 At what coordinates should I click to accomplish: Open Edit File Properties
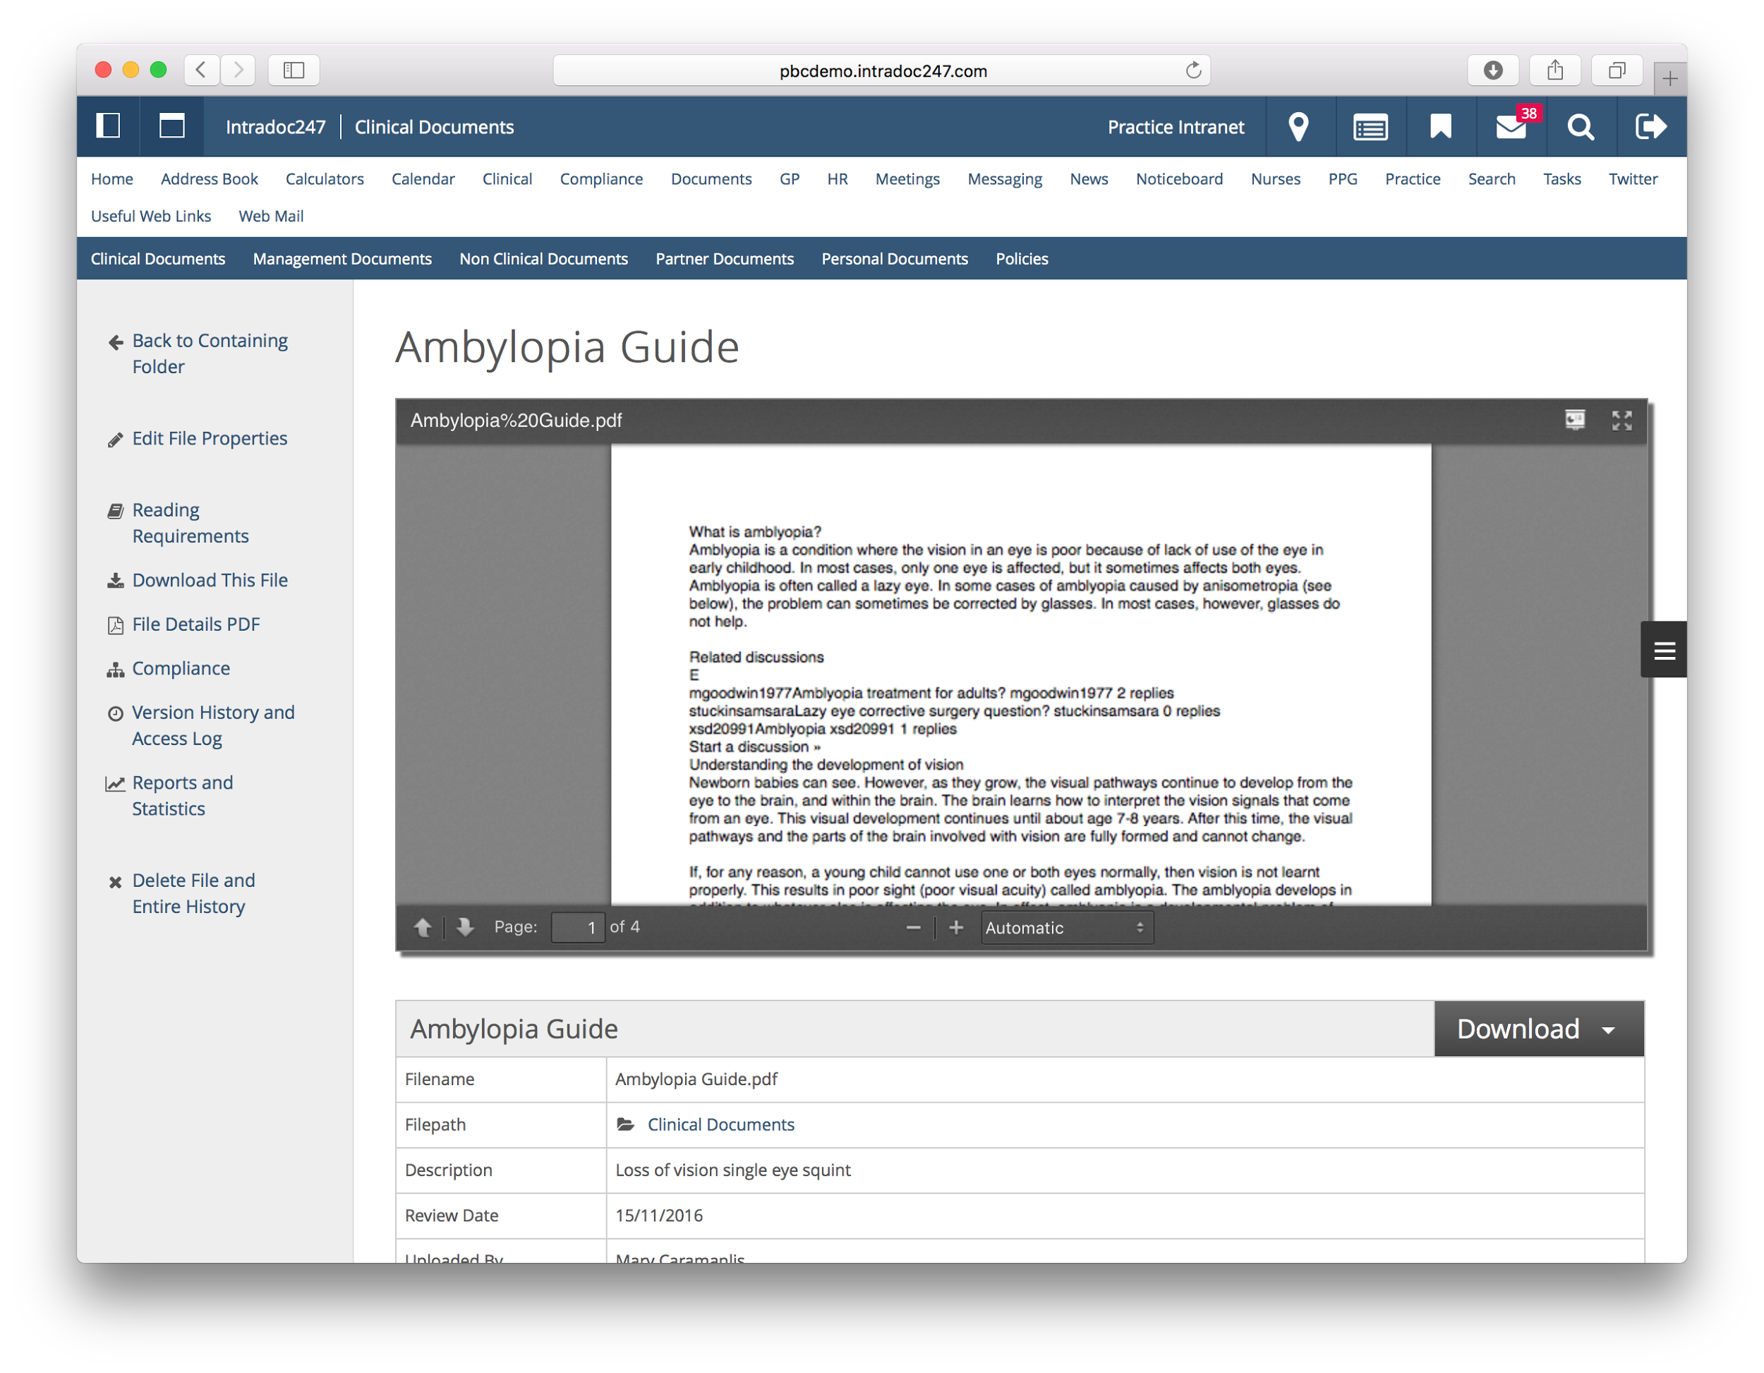210,439
